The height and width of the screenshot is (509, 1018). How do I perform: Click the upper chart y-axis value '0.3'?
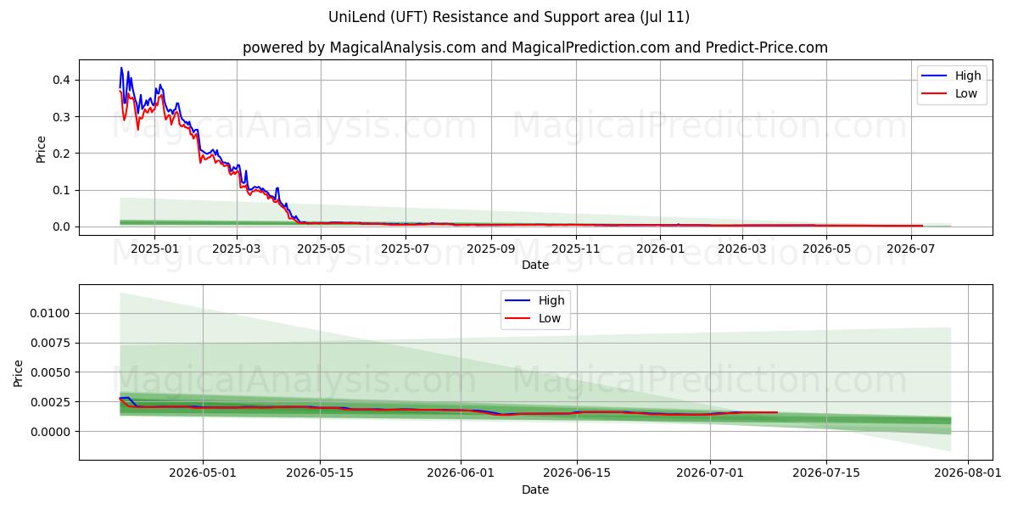pyautogui.click(x=64, y=116)
